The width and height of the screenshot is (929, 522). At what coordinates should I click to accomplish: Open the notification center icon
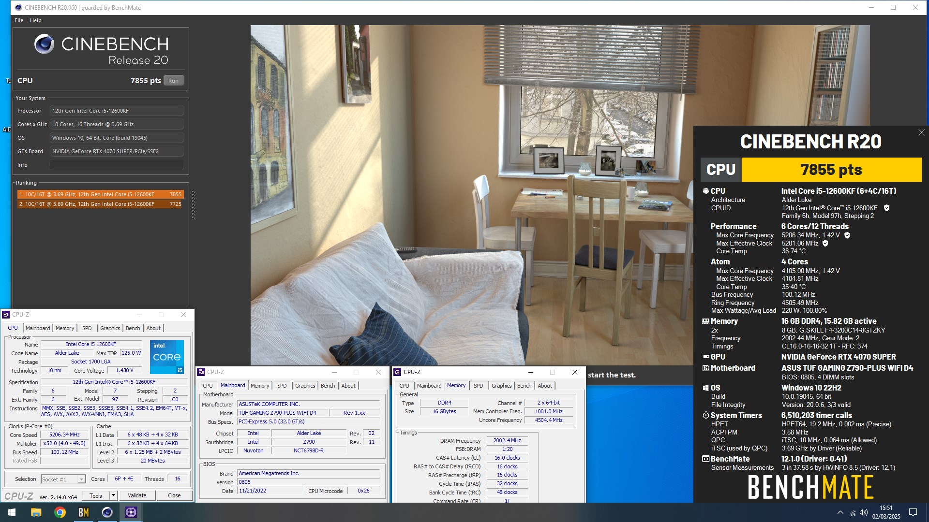(x=913, y=512)
